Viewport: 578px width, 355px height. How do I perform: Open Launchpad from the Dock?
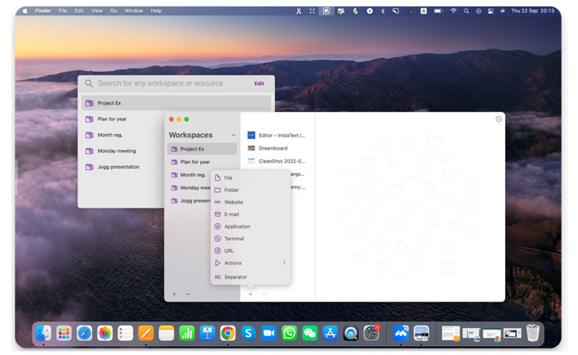[x=64, y=333]
